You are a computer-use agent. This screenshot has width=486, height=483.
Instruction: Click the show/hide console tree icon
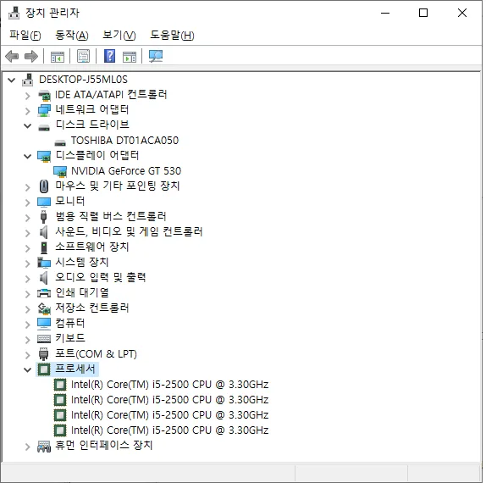pyautogui.click(x=58, y=57)
